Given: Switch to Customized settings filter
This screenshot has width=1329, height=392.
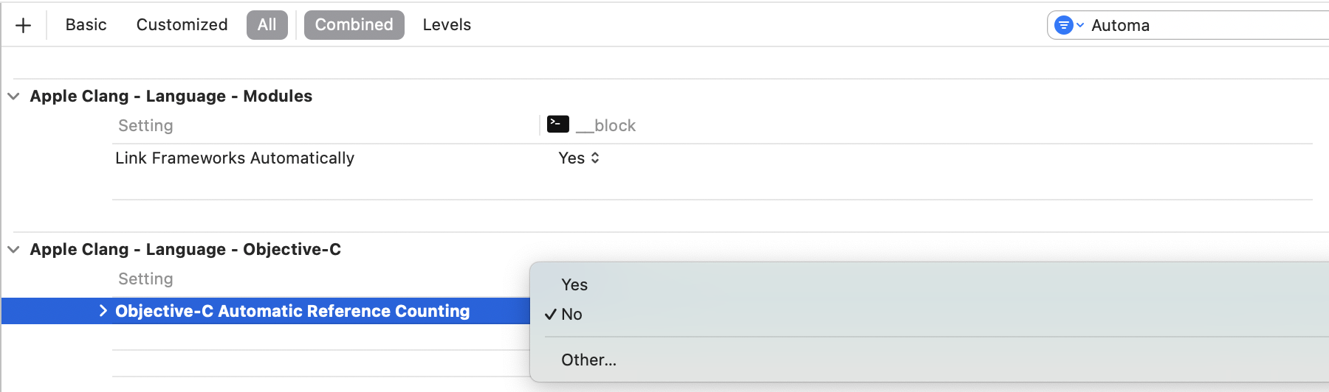Looking at the screenshot, I should pyautogui.click(x=182, y=25).
